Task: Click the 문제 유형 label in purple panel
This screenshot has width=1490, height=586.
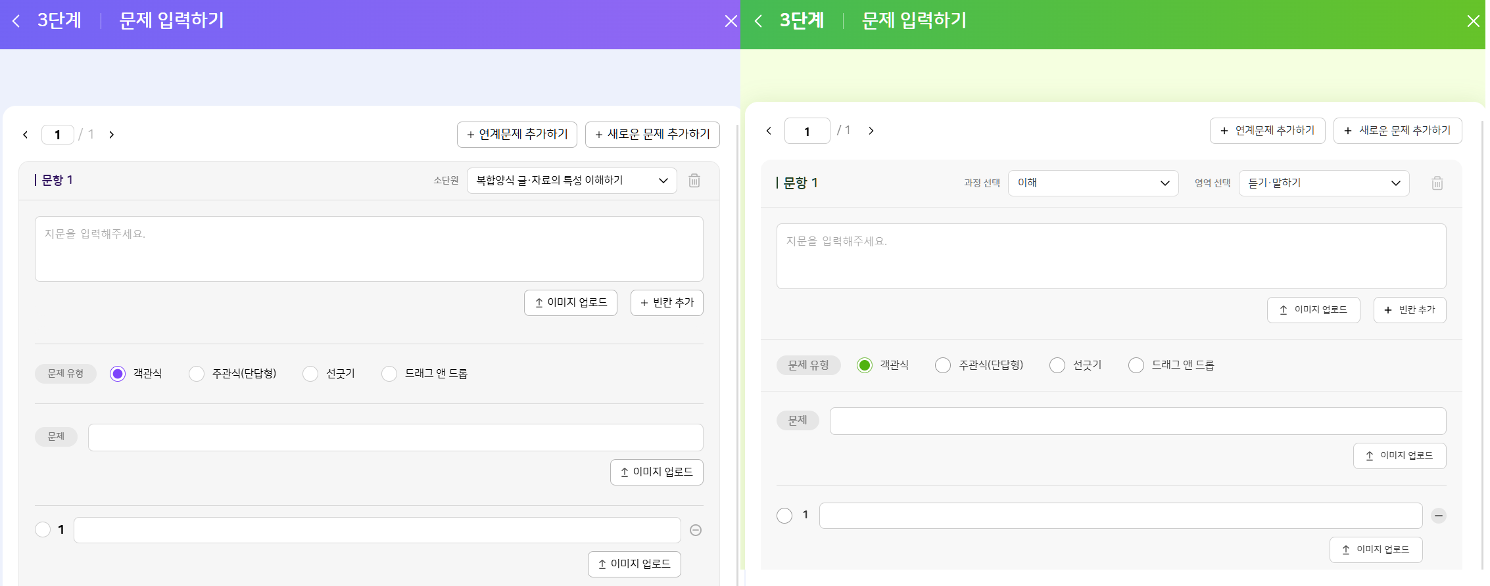Action: coord(66,374)
